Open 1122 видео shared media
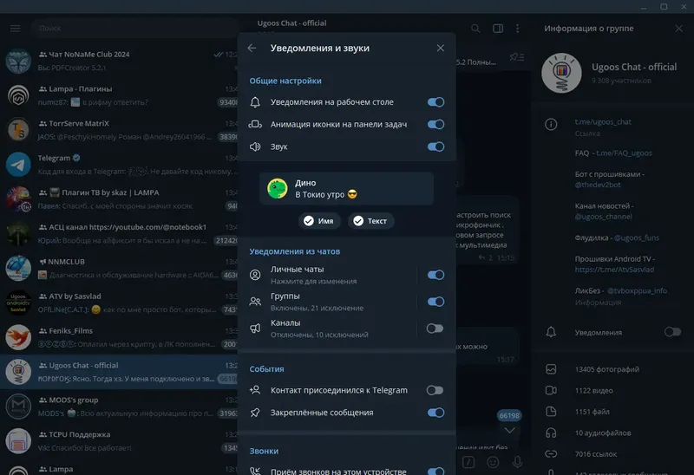This screenshot has height=475, width=694. [612, 391]
